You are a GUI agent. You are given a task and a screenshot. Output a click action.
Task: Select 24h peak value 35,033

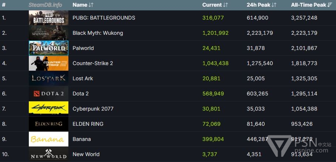[256, 109]
